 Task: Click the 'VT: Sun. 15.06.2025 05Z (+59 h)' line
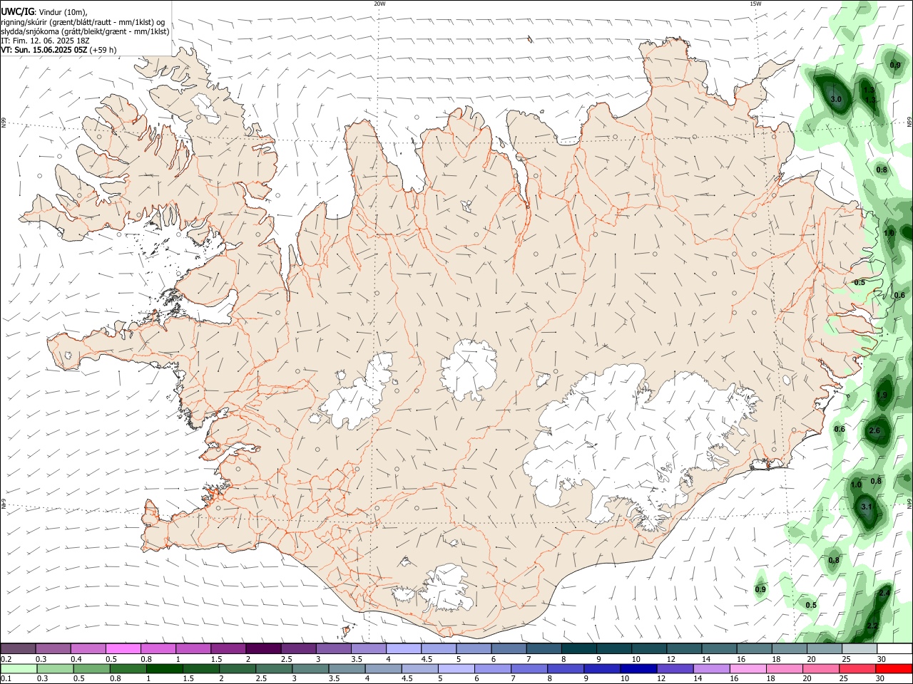[58, 50]
